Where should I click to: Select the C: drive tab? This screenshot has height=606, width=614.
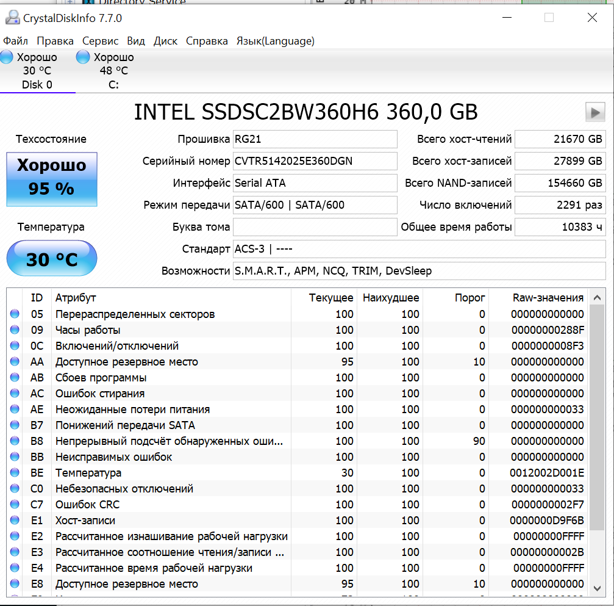pyautogui.click(x=113, y=71)
